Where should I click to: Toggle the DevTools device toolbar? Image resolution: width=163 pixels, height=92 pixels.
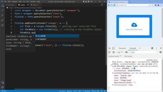pyautogui.click(x=113, y=48)
